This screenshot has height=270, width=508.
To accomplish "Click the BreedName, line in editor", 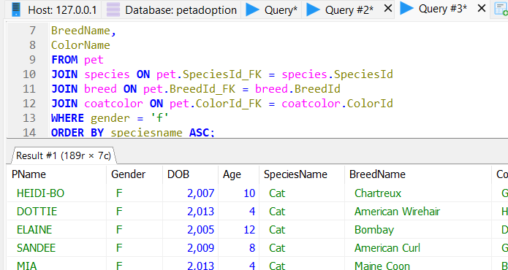I will 83,31.
